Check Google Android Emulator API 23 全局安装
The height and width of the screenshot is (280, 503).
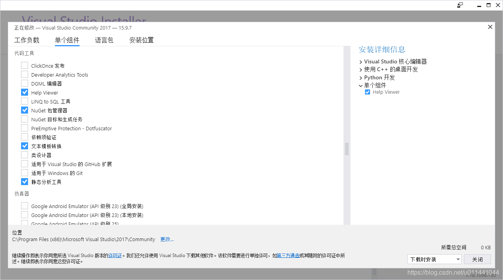(x=25, y=206)
